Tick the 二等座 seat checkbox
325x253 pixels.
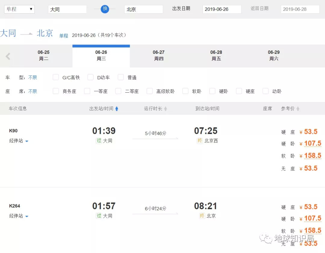118,91
